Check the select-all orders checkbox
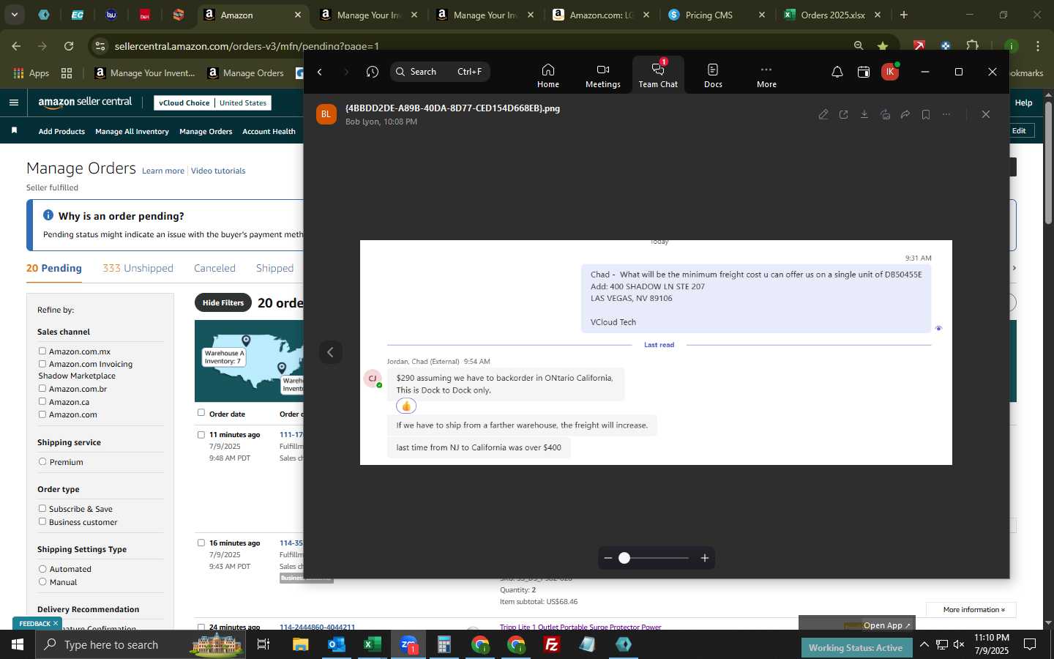The image size is (1054, 659). pyautogui.click(x=201, y=413)
